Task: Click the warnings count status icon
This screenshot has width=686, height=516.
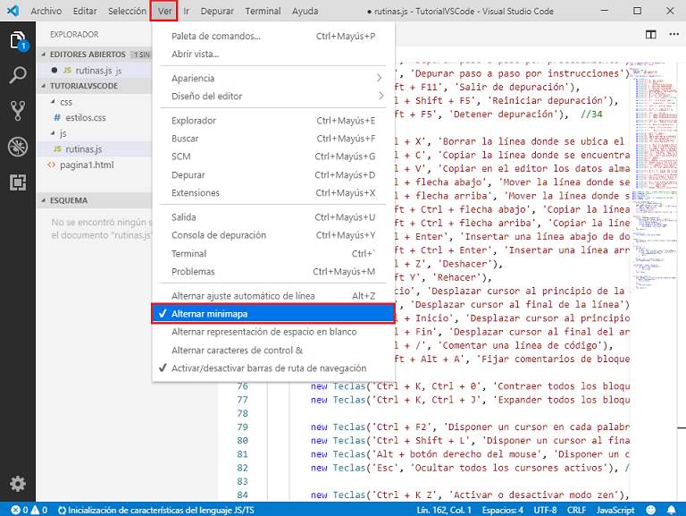Action: [x=39, y=510]
